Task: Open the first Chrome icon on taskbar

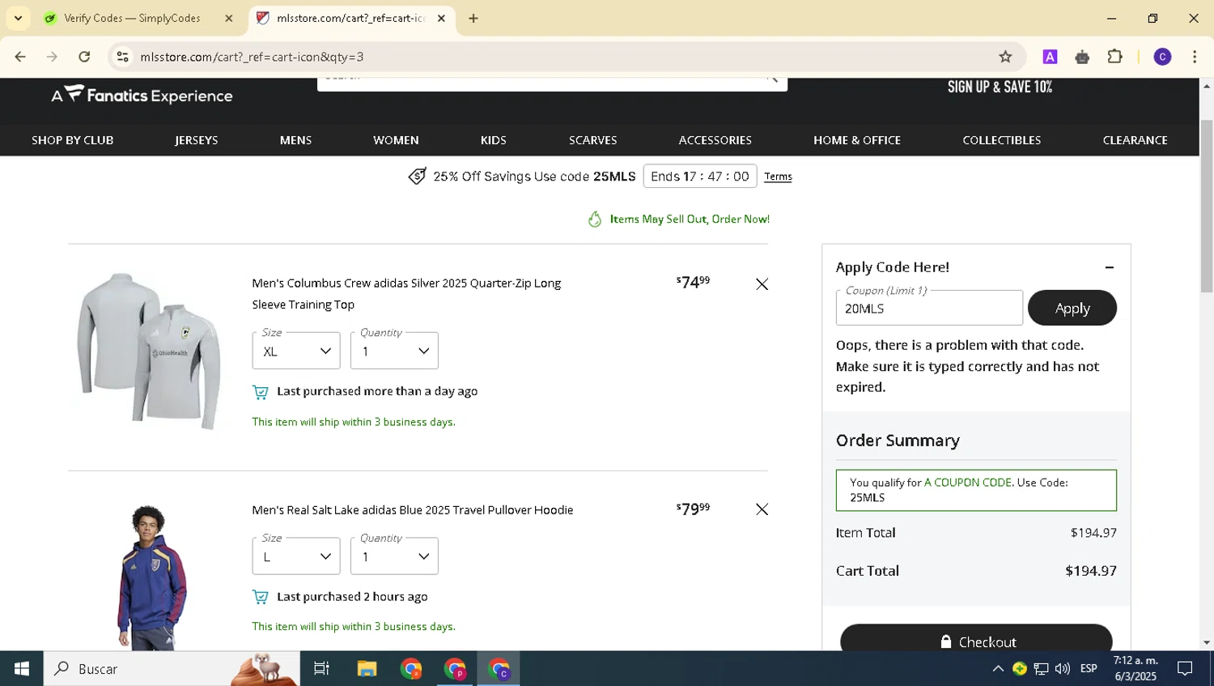Action: click(x=411, y=669)
